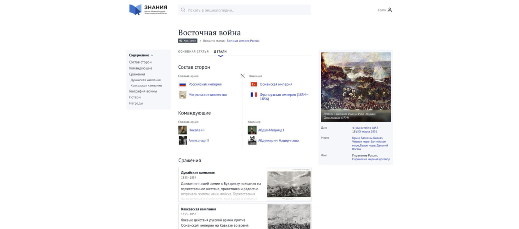Go to Потери in contents

135,98
